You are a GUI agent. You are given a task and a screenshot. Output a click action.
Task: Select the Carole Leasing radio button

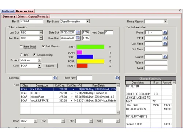click(x=34, y=55)
